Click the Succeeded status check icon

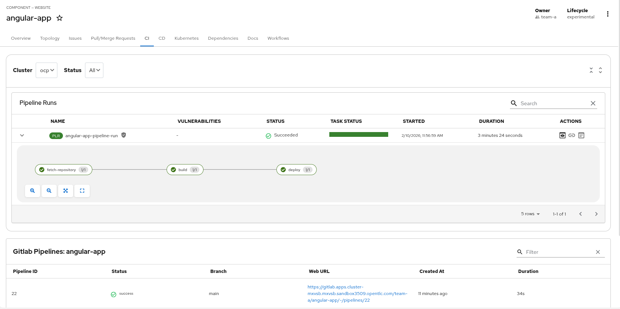pyautogui.click(x=269, y=136)
